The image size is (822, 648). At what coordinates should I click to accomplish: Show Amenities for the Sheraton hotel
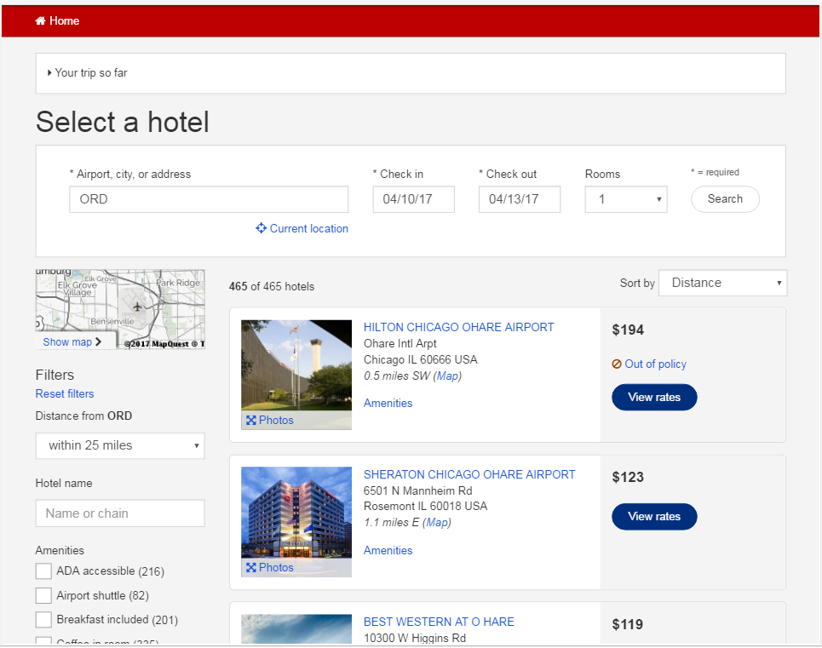(388, 551)
